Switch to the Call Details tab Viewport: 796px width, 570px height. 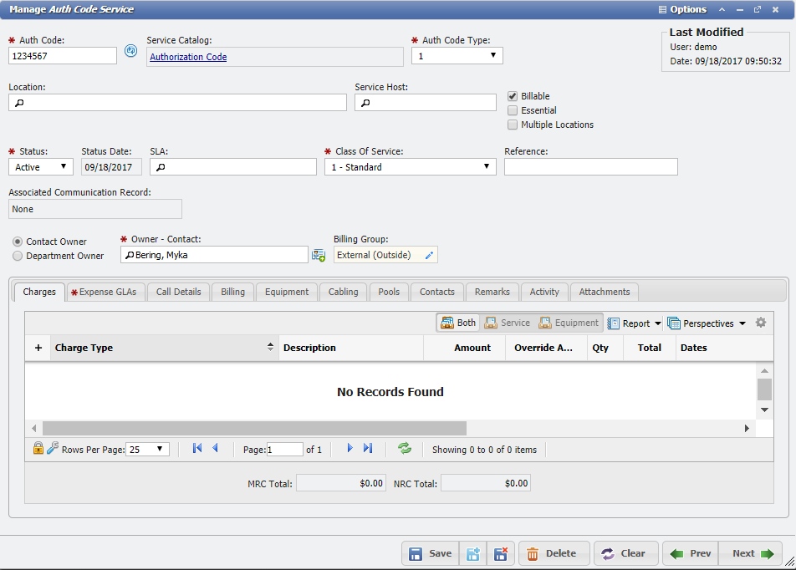pos(178,292)
